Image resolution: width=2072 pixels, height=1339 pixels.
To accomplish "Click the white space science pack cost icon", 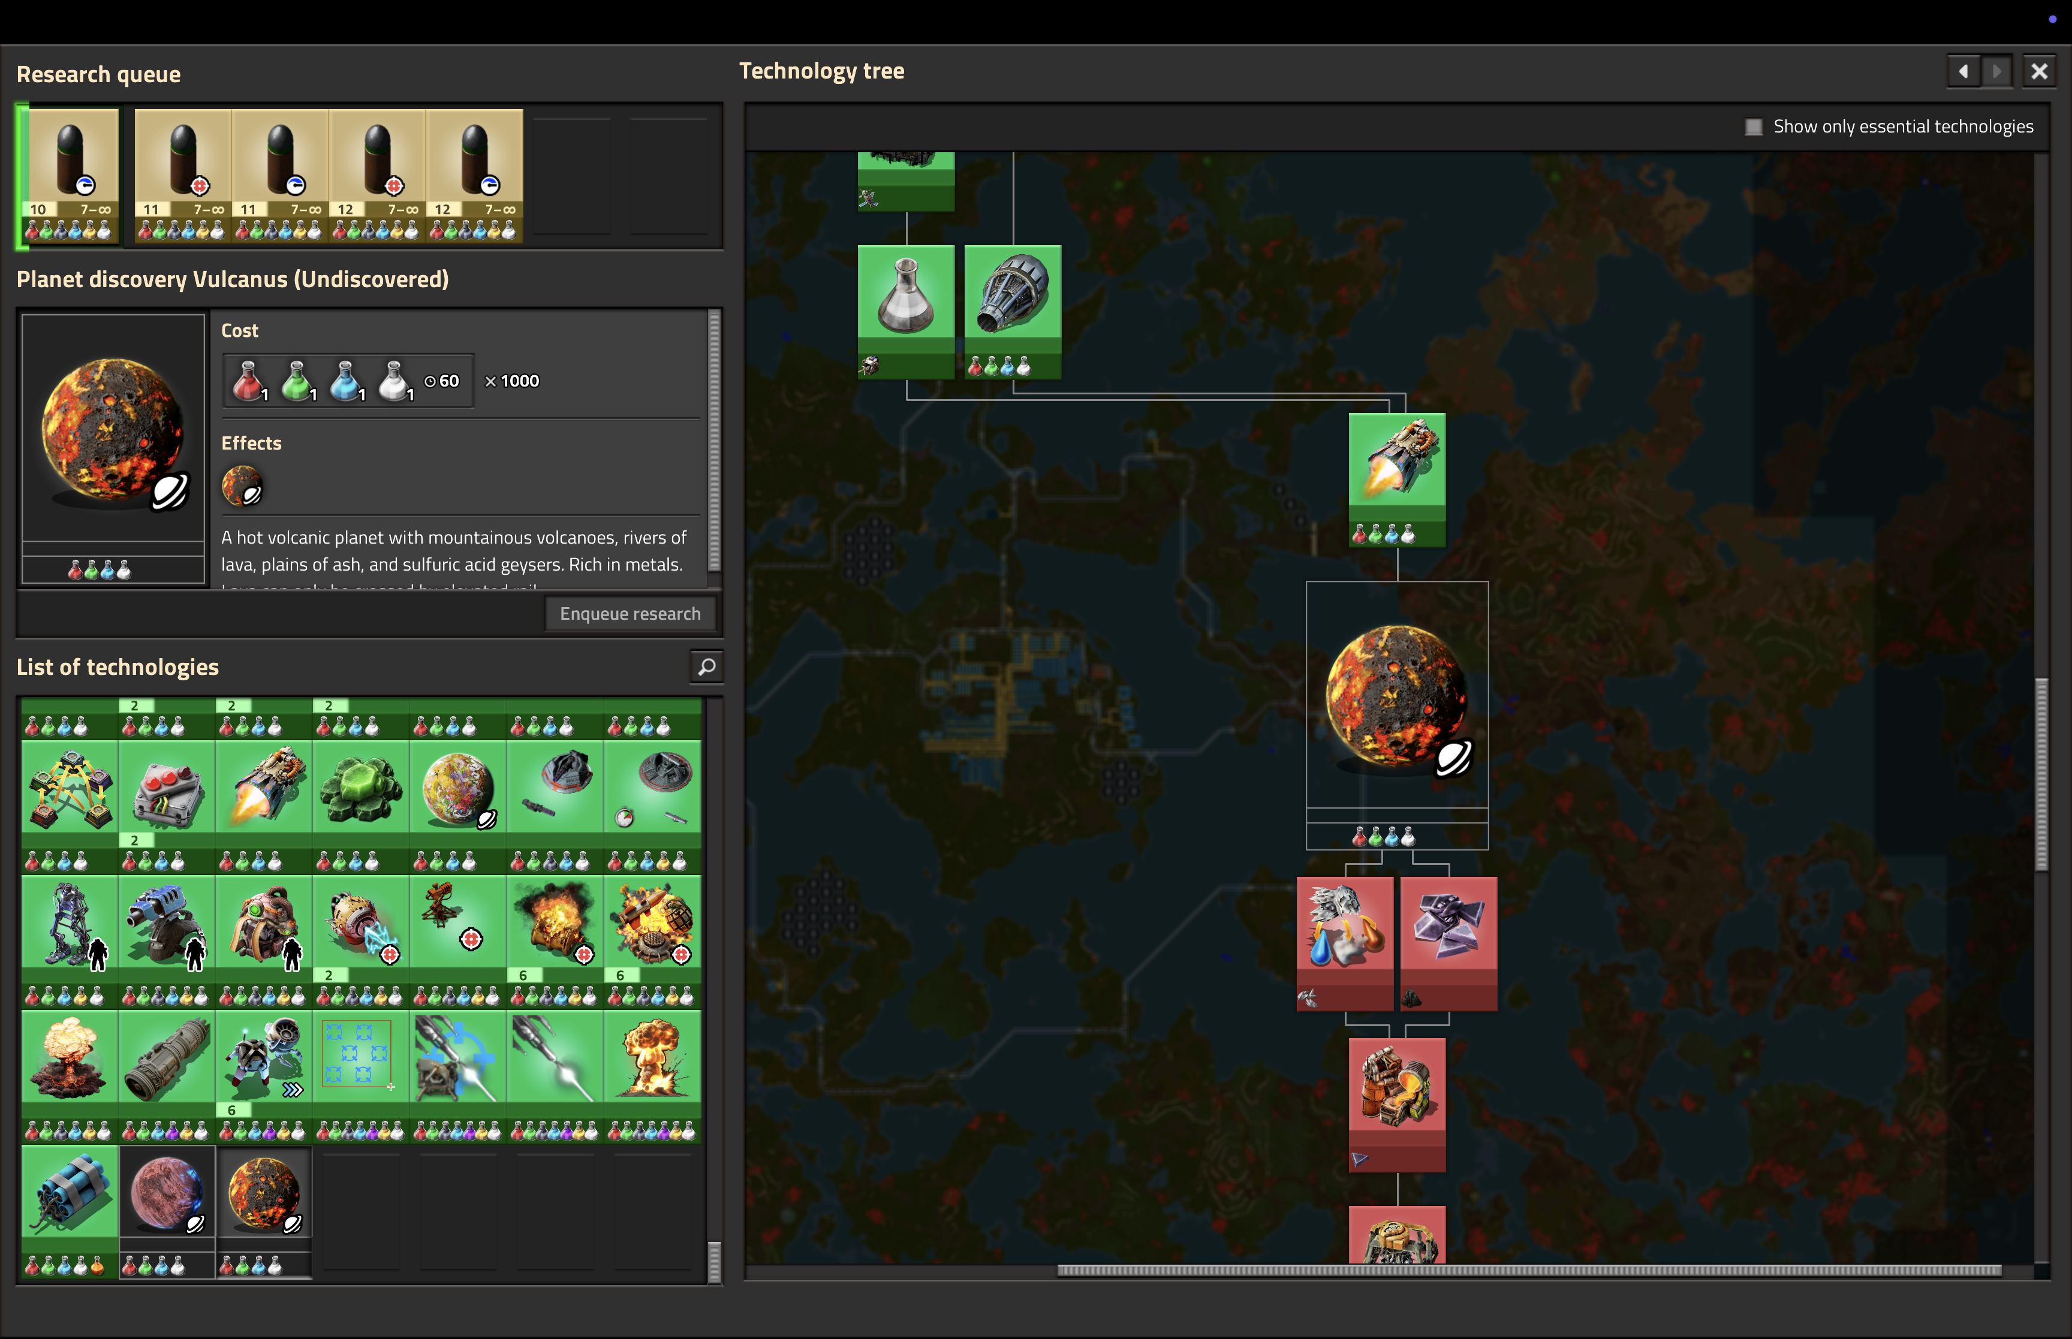I will point(394,381).
